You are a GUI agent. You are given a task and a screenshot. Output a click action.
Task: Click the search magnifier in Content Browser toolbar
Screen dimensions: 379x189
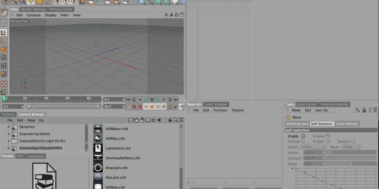click(175, 120)
